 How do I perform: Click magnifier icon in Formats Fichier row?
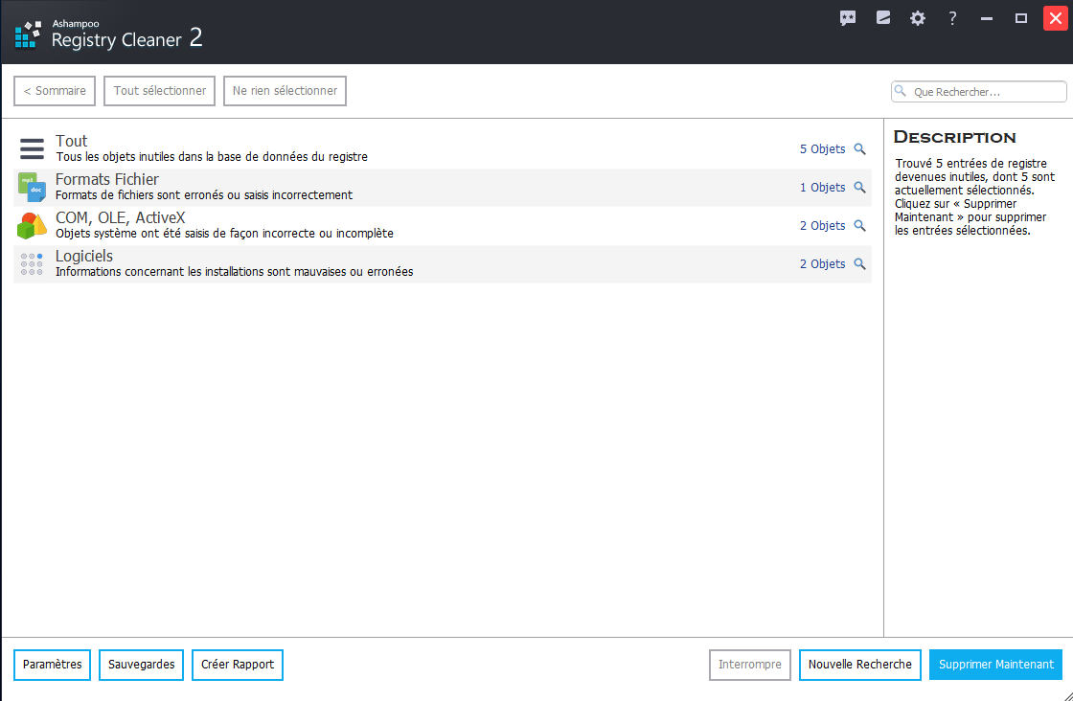[859, 188]
